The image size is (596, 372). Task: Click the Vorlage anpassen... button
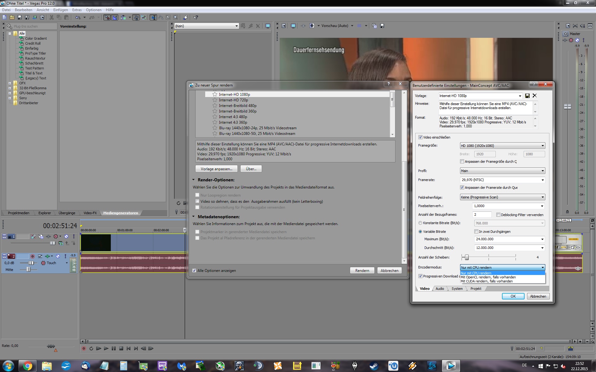tap(216, 169)
